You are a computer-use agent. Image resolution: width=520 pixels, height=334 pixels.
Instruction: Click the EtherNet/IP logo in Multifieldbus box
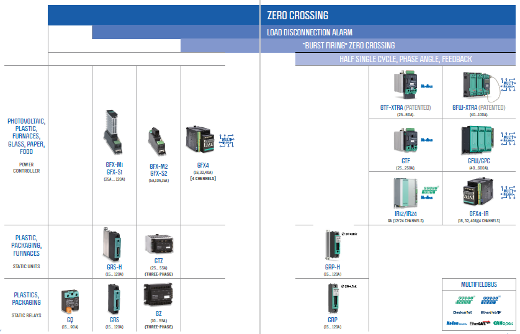click(x=491, y=312)
